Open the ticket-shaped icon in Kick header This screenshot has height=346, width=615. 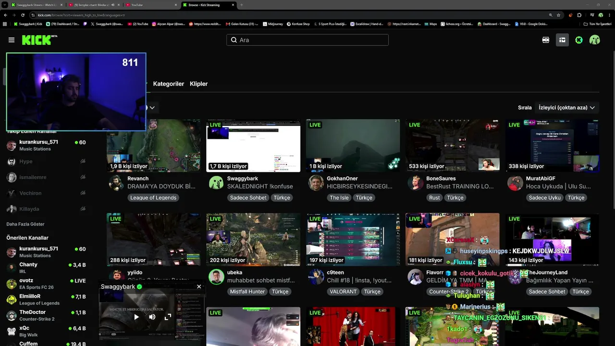pyautogui.click(x=546, y=40)
